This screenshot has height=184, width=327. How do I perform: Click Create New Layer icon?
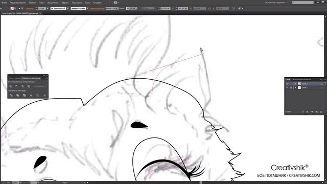point(317,112)
